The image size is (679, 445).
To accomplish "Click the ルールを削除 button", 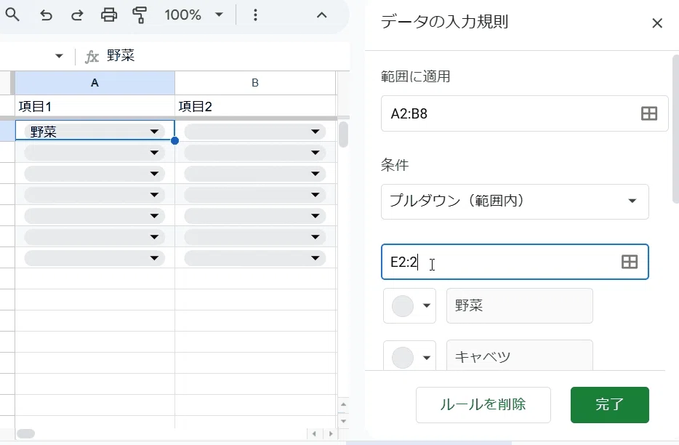I will [x=483, y=405].
